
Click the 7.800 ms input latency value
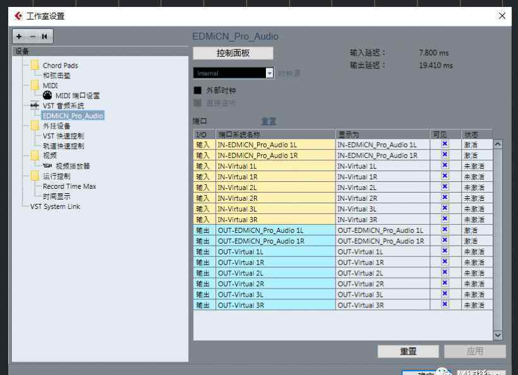[x=434, y=52]
